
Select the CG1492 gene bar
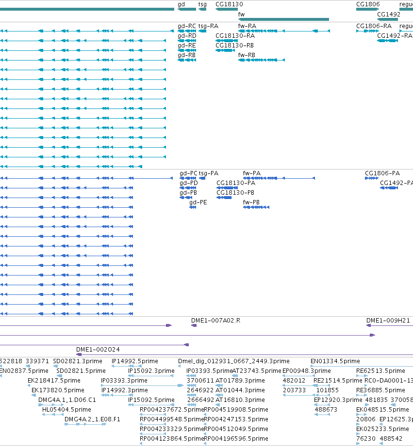click(x=387, y=19)
